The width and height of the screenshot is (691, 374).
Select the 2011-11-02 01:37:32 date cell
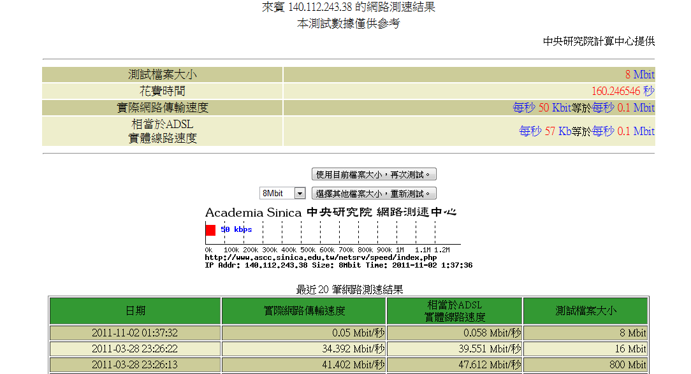[135, 333]
